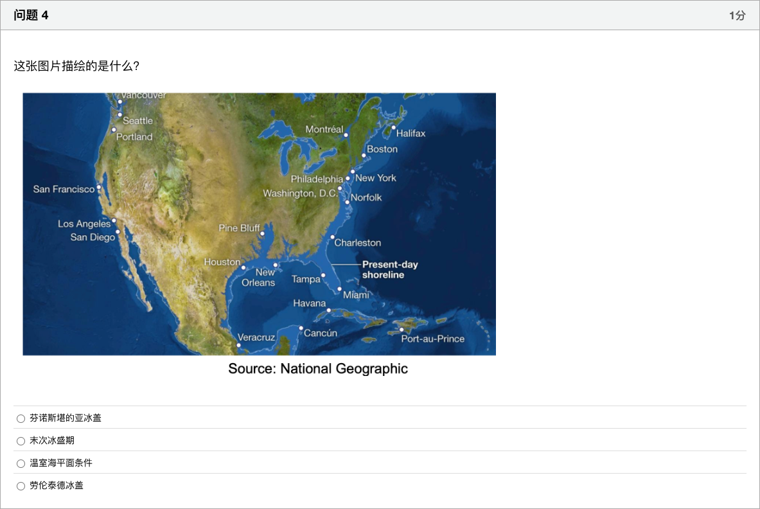Click the San Francisco label on map

click(x=64, y=189)
